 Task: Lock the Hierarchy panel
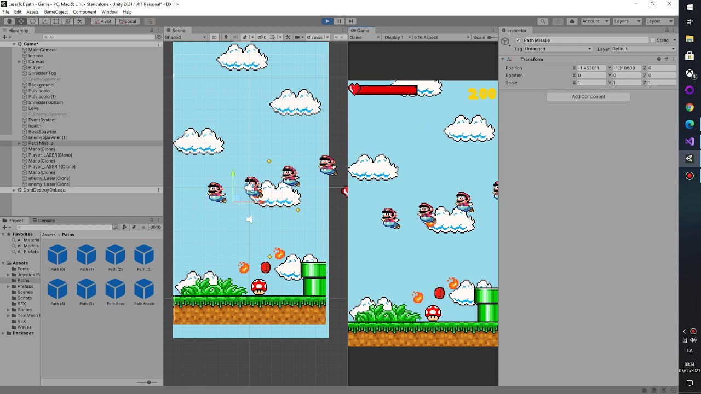pos(152,31)
